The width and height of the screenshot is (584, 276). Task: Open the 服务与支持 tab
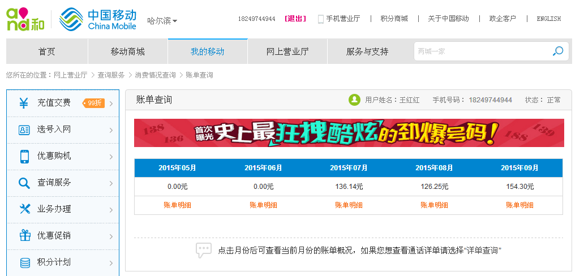[x=367, y=51]
